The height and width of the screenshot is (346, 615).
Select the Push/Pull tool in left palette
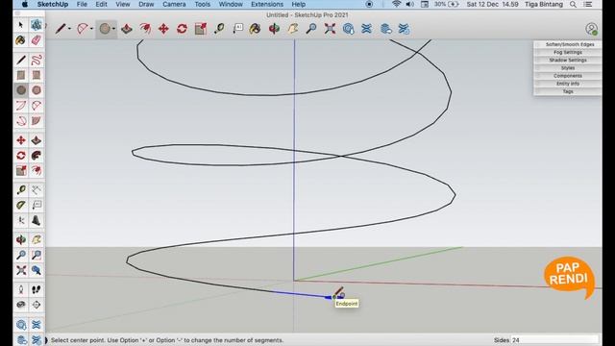coord(37,140)
